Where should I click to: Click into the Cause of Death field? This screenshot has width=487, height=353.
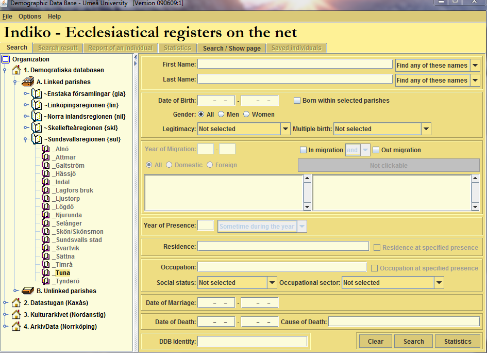point(404,322)
